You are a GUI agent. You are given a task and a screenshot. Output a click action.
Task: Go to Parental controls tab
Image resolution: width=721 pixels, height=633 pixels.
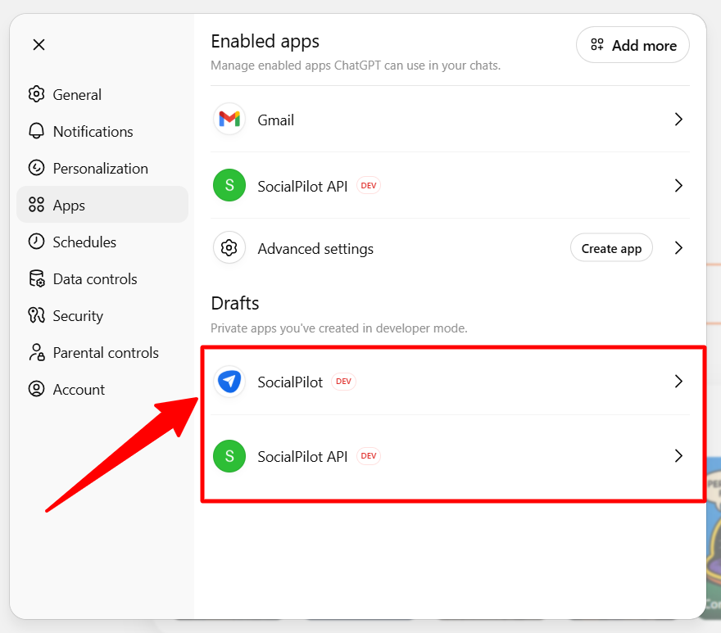tap(102, 353)
